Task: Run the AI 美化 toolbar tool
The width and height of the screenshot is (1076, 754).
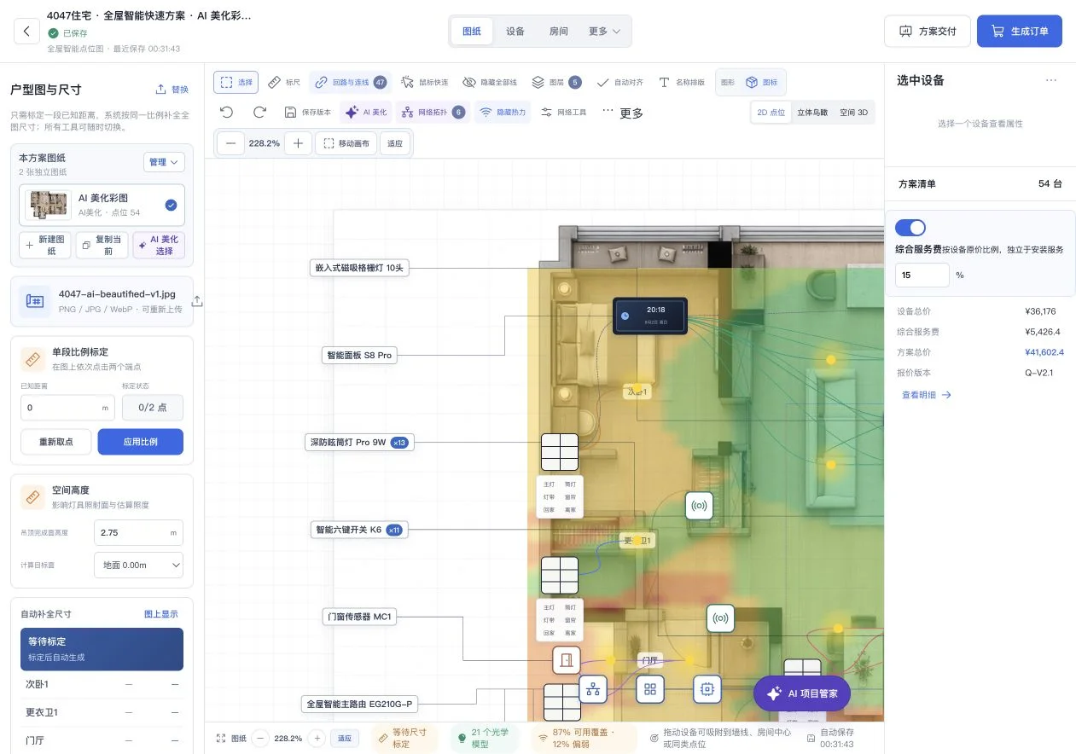Action: click(x=365, y=112)
